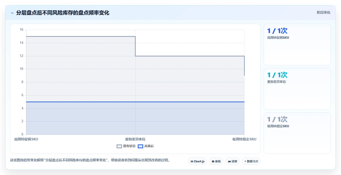Image resolution: width=341 pixels, height=175 pixels.
Task: Click the y-axis value 12
Action: 21,56
